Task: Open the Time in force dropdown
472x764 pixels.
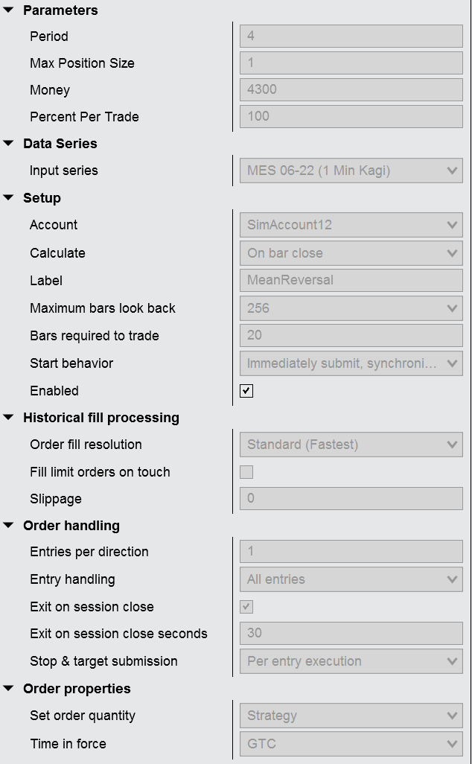Action: click(x=351, y=743)
